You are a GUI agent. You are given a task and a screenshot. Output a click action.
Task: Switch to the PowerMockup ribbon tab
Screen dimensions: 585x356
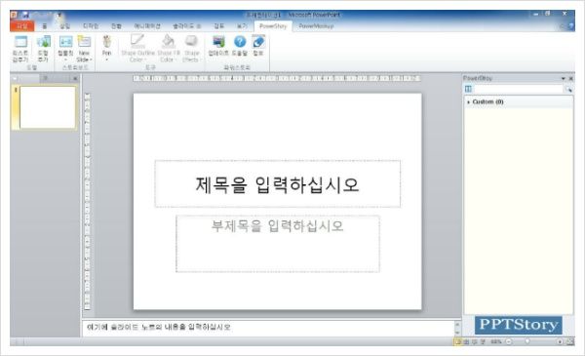[x=316, y=26]
